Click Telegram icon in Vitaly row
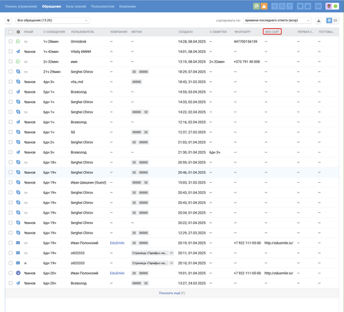This screenshot has height=312, width=344. (18, 52)
